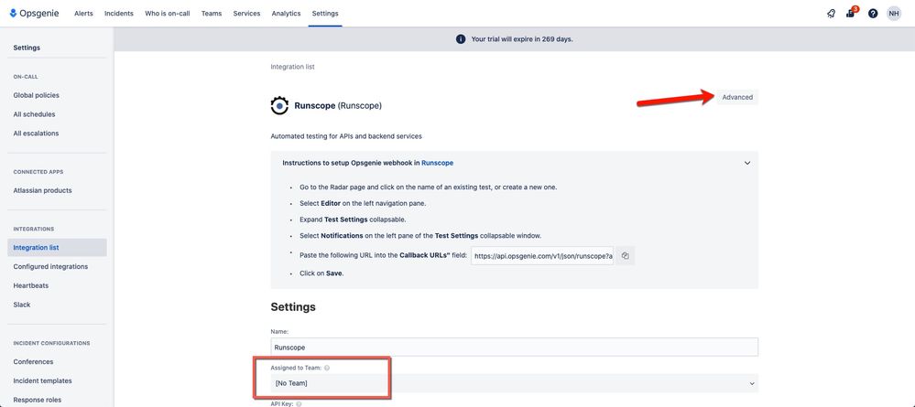Click the API Key help icon
This screenshot has height=407, width=915.
point(299,403)
